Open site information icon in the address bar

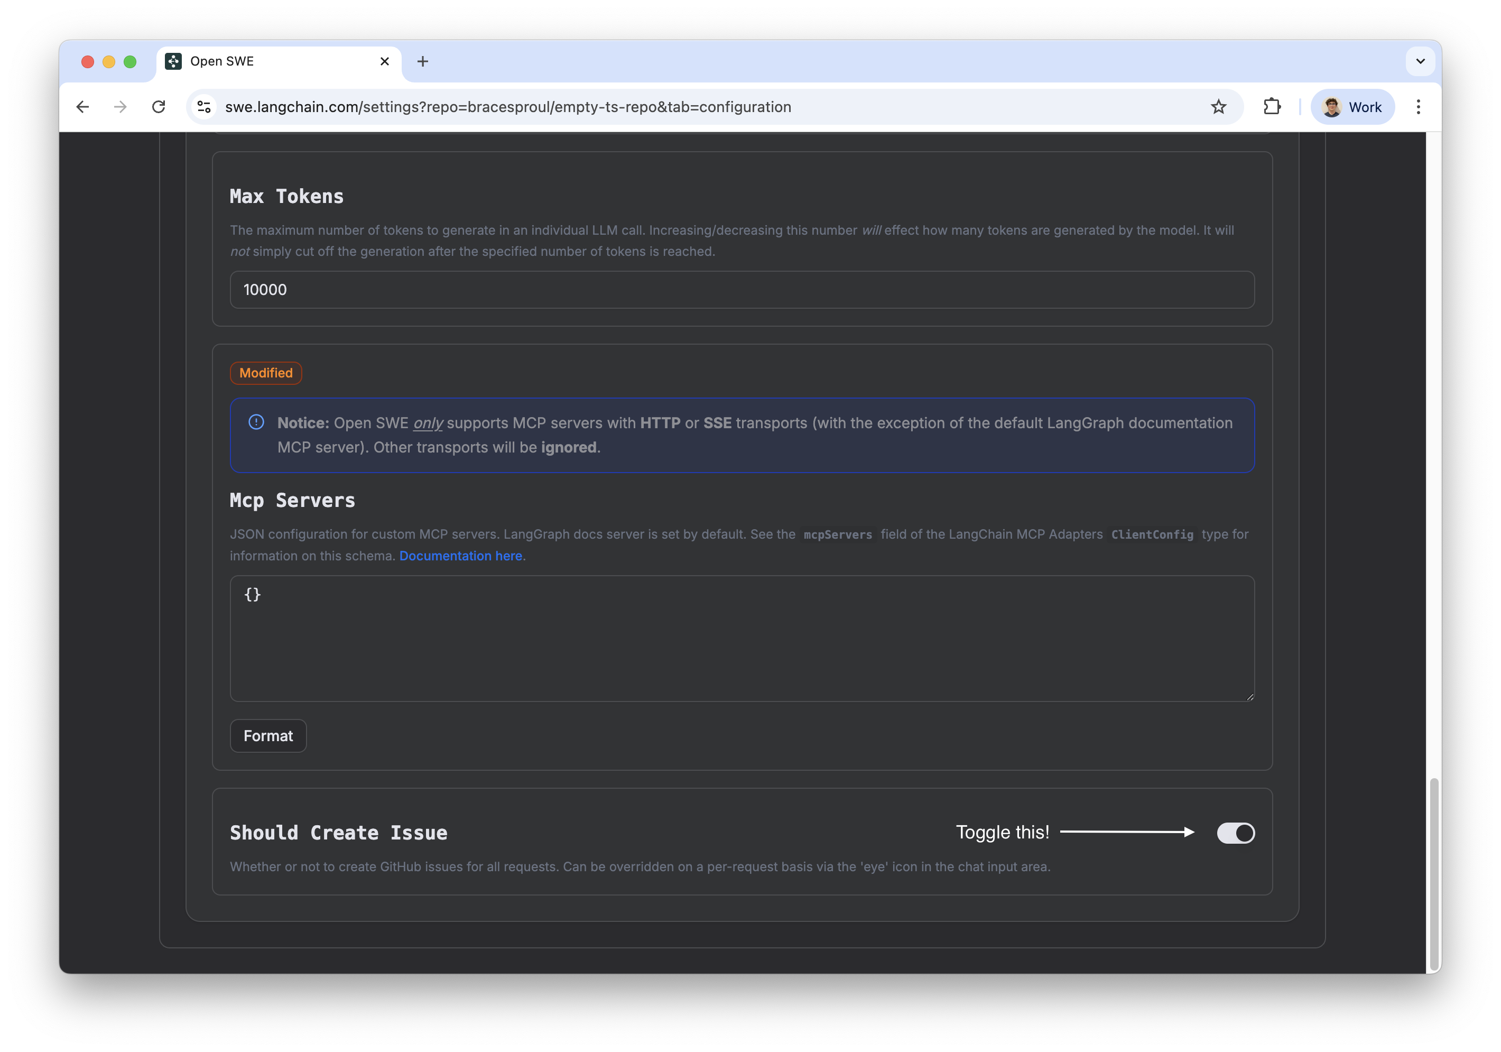tap(203, 107)
